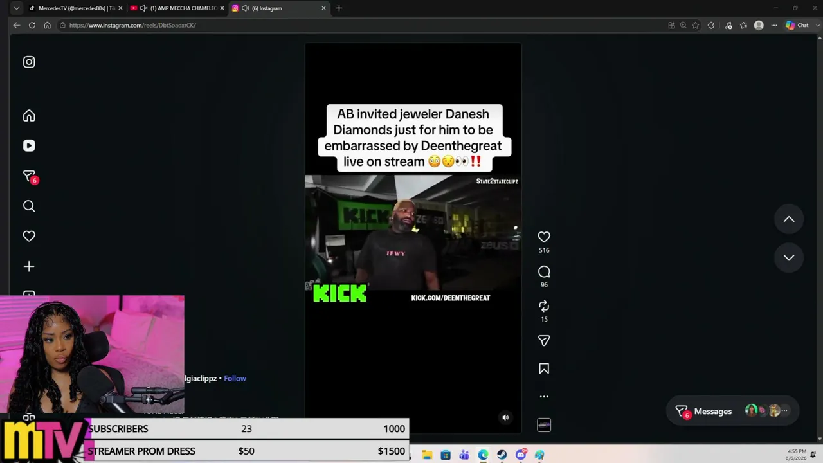
Task: Save the reel with the bookmark icon
Action: 544,368
